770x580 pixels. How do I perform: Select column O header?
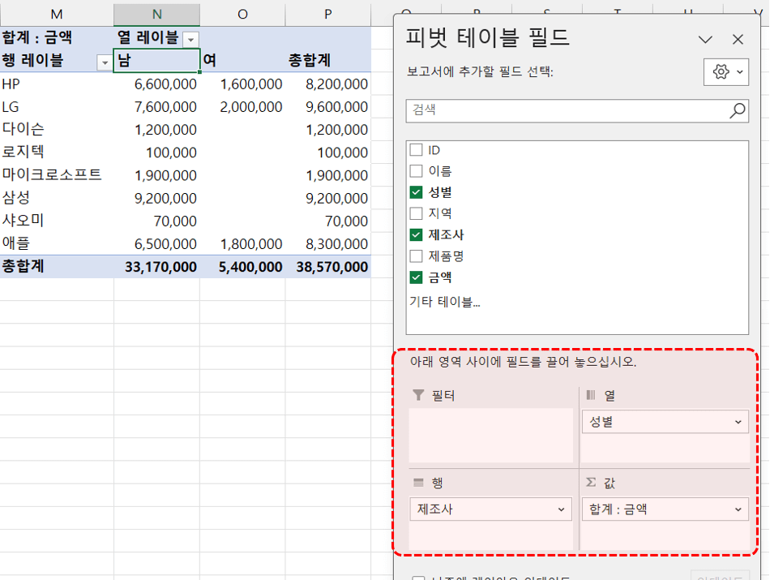[242, 15]
